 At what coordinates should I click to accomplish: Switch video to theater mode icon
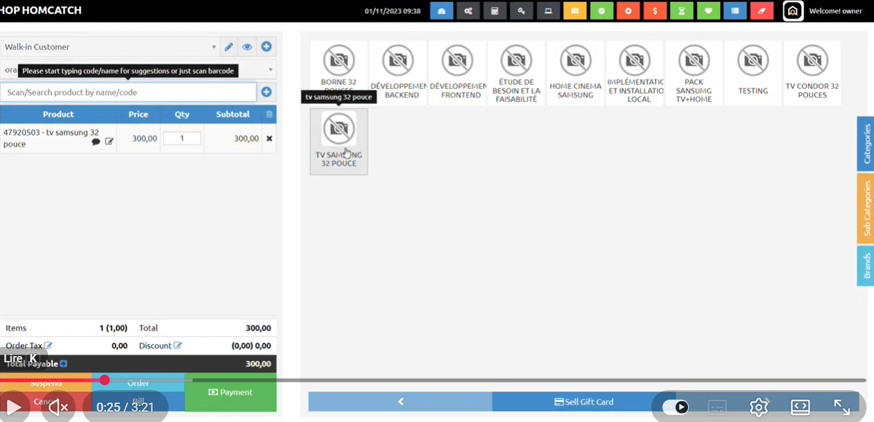[800, 407]
